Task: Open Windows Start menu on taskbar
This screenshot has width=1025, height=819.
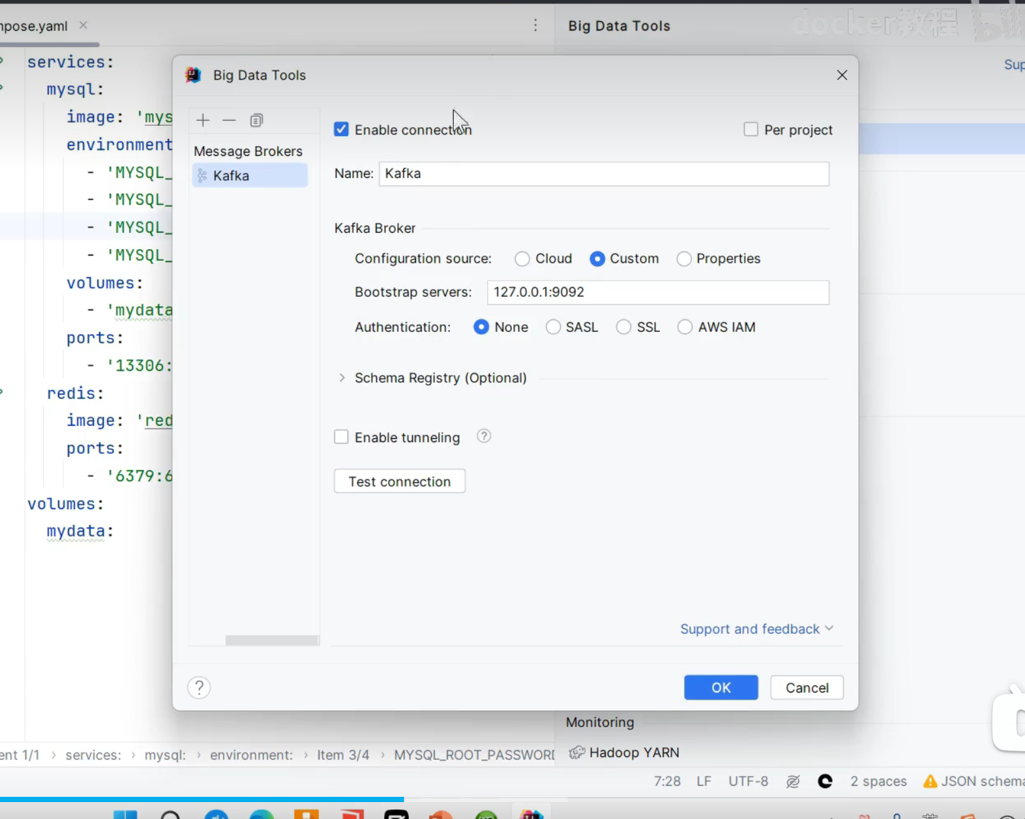Action: (125, 814)
